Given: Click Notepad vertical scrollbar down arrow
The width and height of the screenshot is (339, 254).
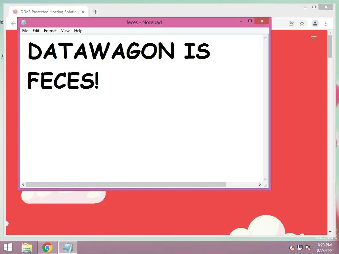Looking at the screenshot, I should [265, 179].
